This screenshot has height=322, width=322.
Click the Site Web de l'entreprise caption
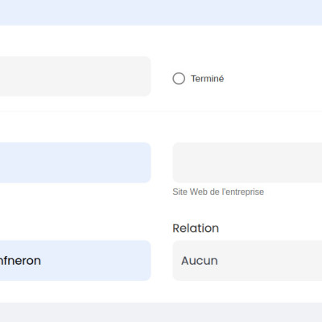click(x=218, y=192)
